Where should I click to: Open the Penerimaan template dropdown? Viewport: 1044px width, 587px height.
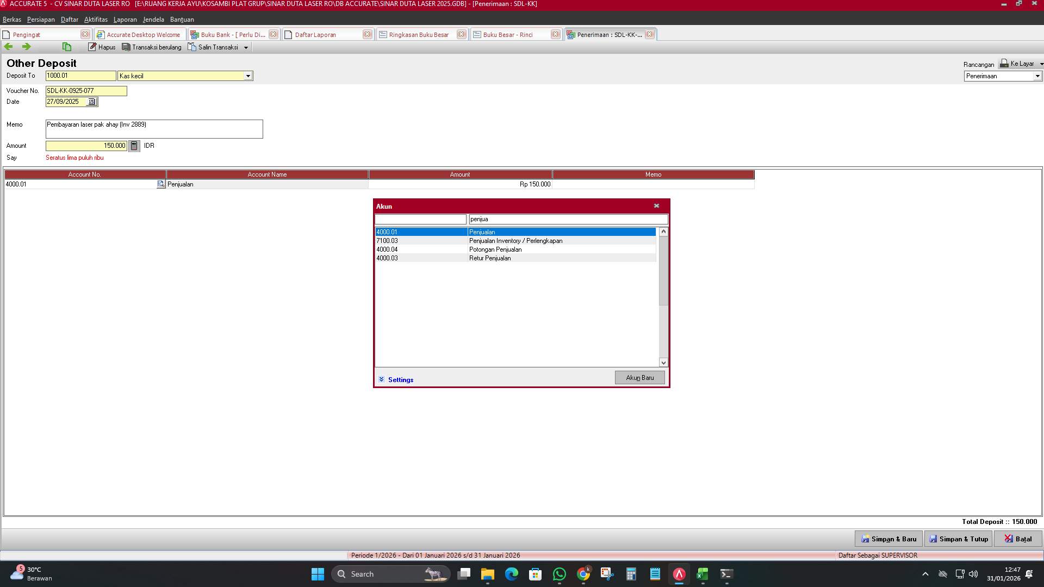(1037, 76)
